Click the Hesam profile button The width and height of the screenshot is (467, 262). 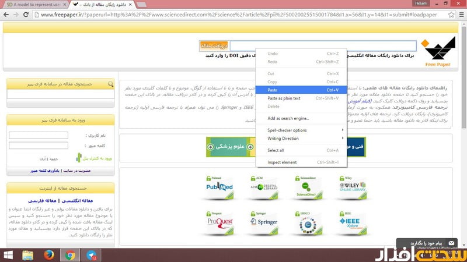(421, 3)
